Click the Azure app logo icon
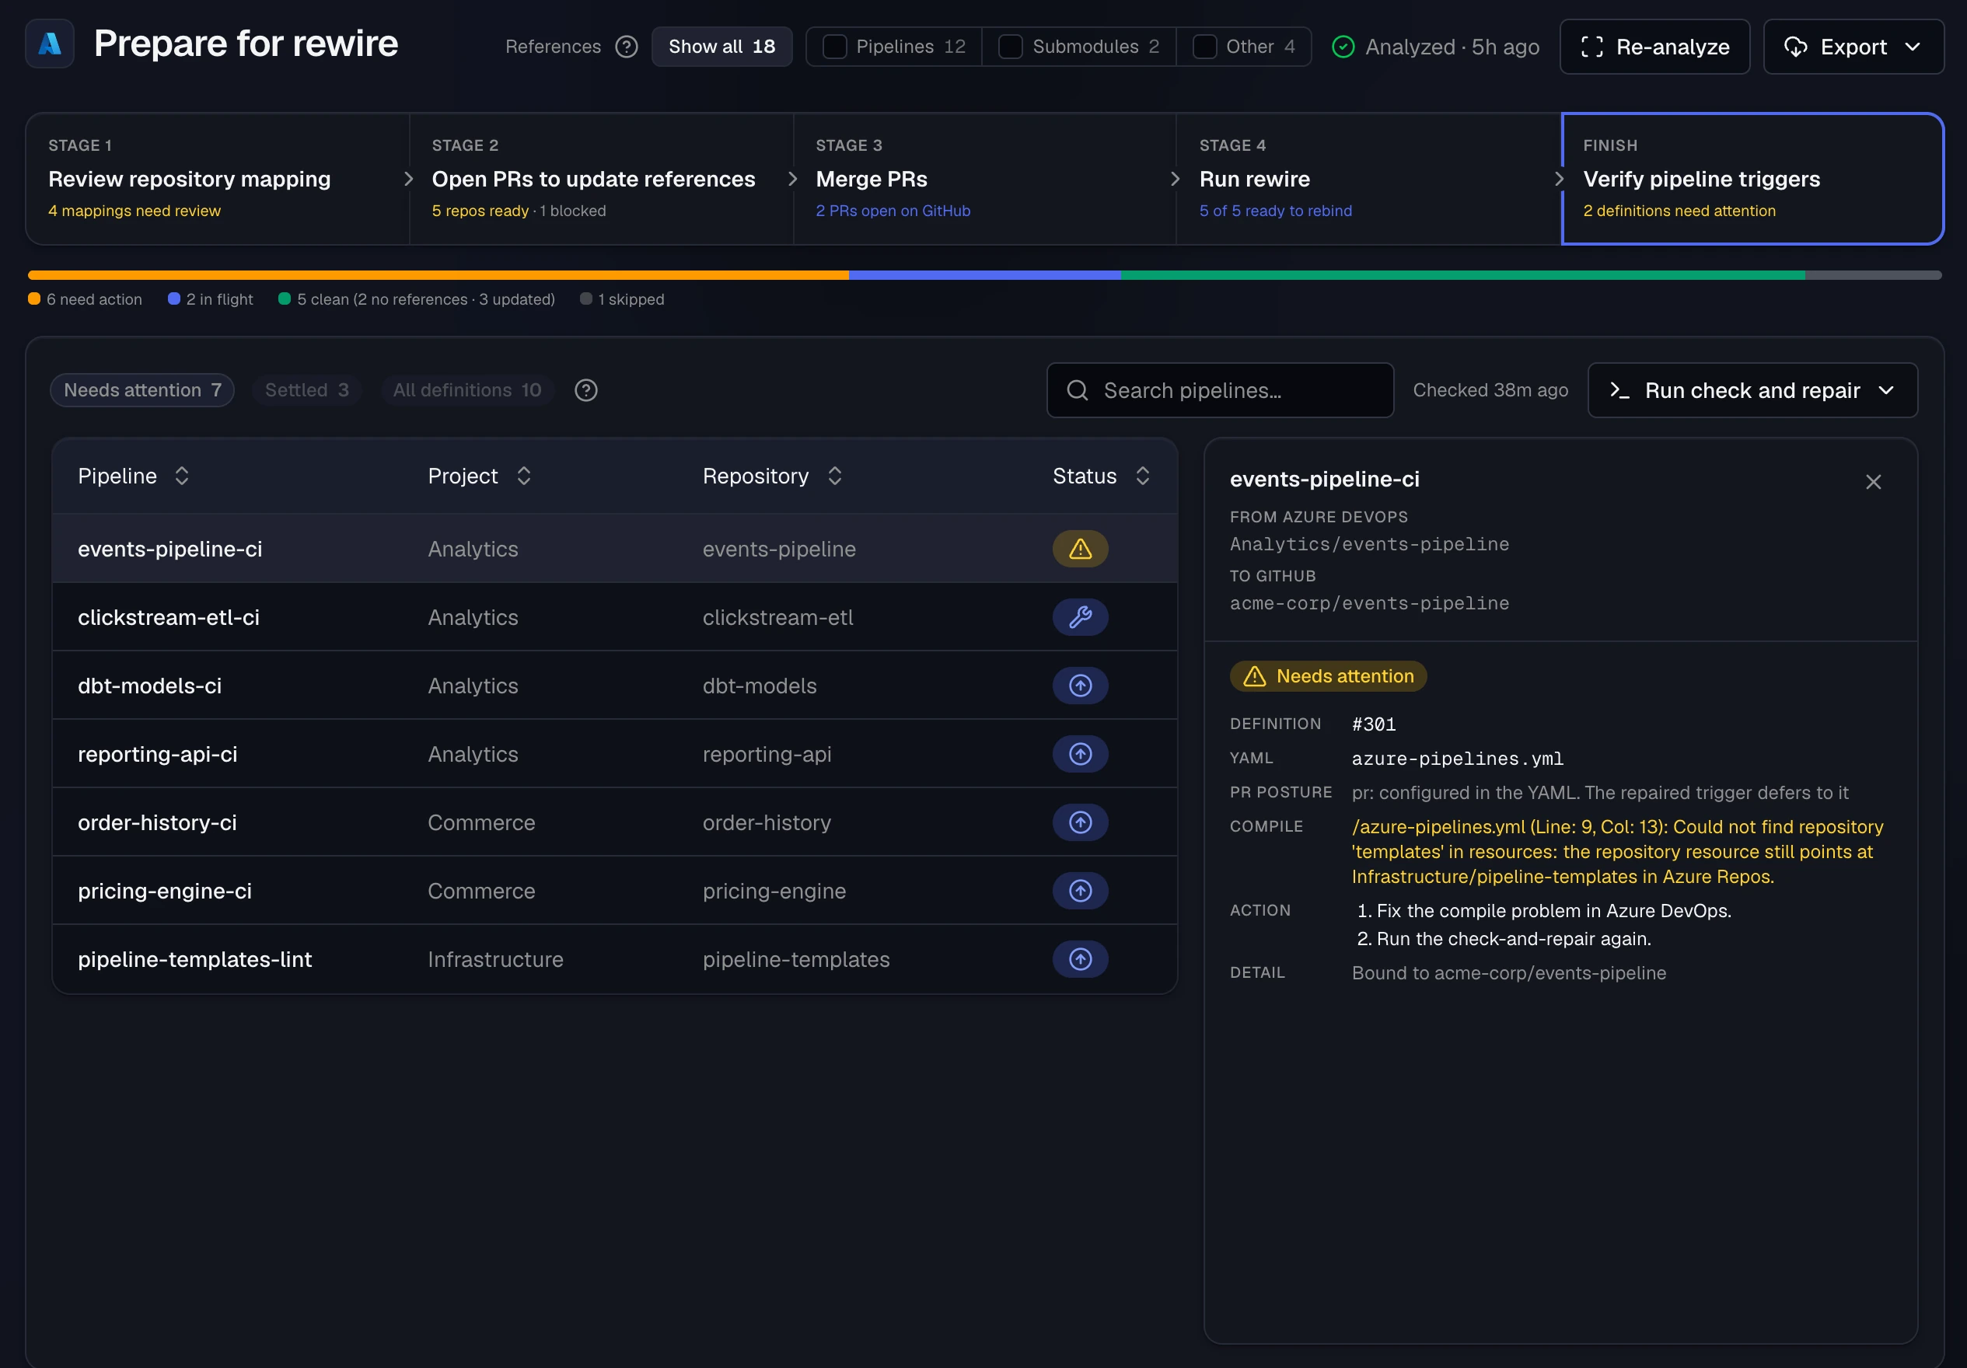1967x1368 pixels. (50, 44)
